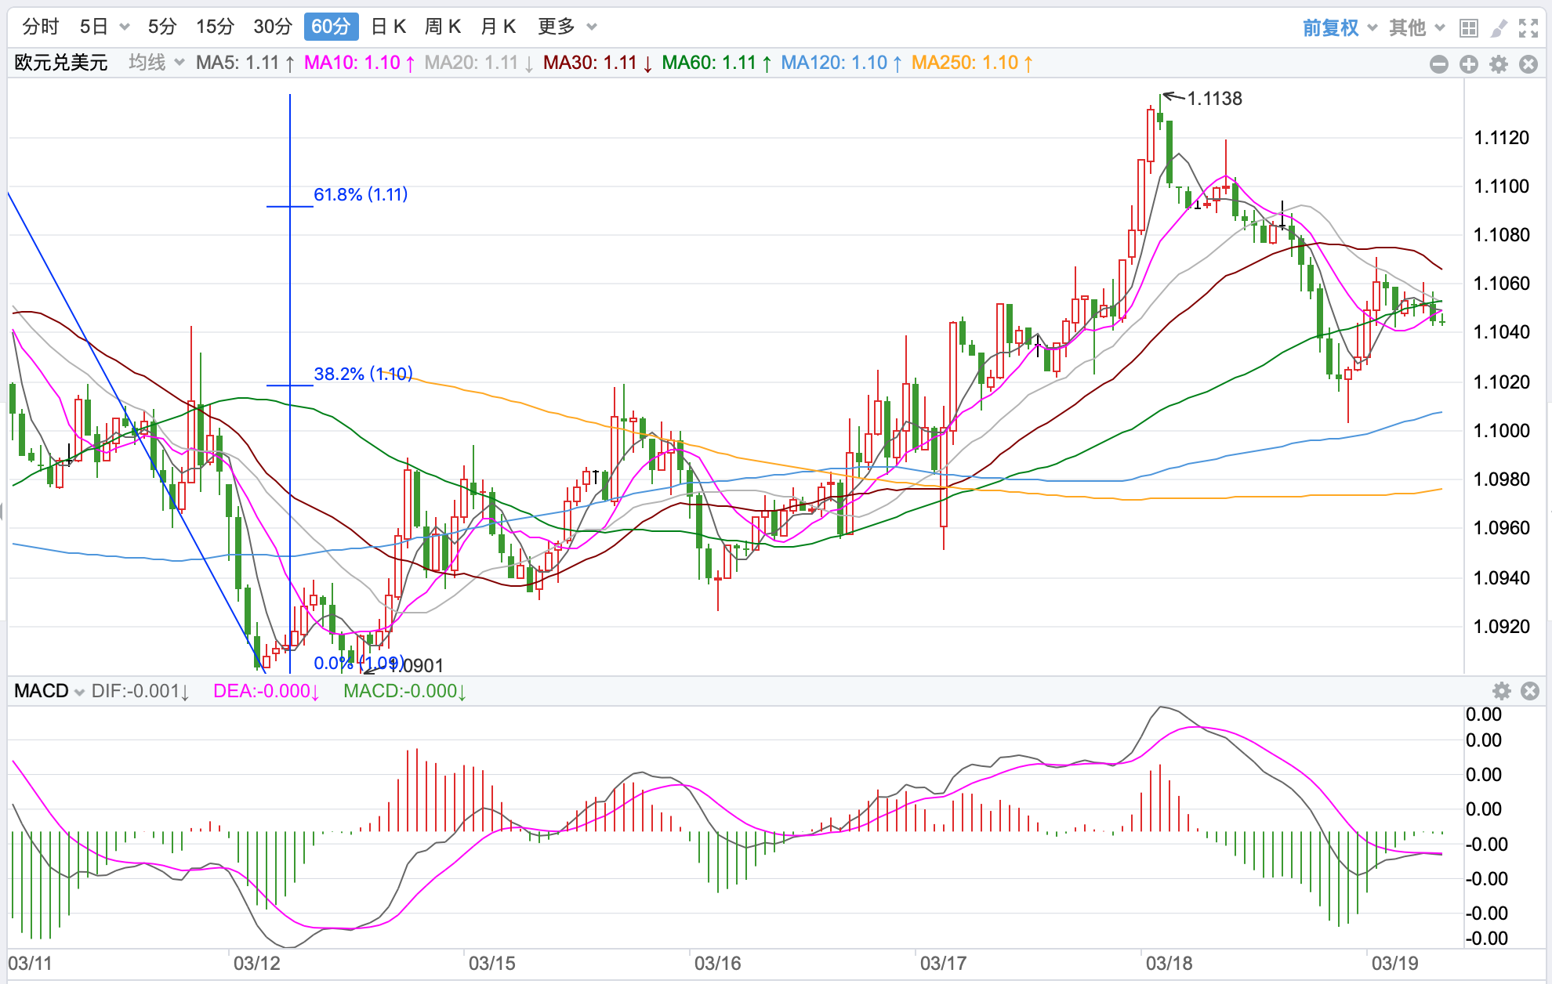Toggle the MA250 line label
The image size is (1552, 984).
(971, 63)
